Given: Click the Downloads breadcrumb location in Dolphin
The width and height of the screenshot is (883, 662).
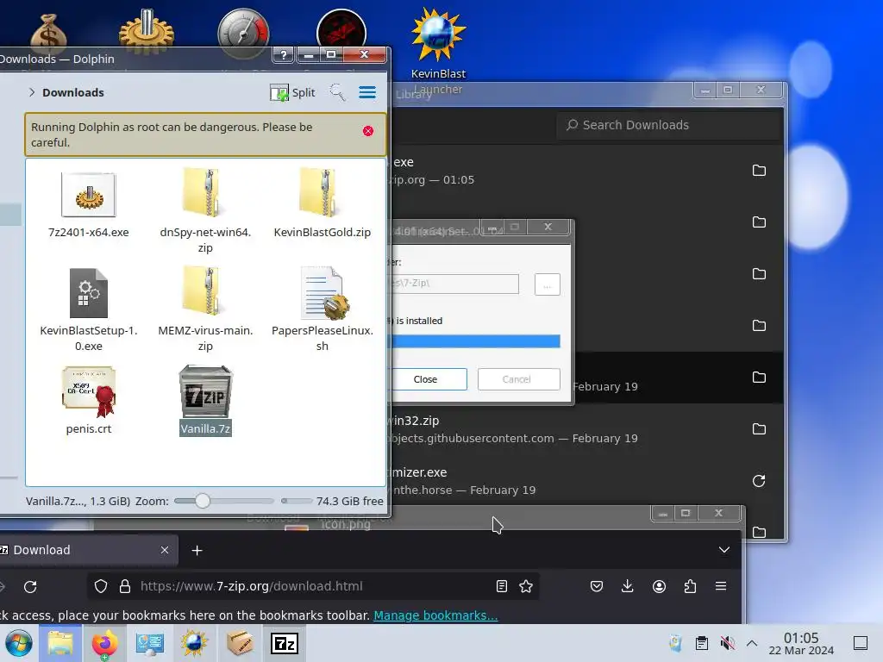Looking at the screenshot, I should pyautogui.click(x=73, y=92).
